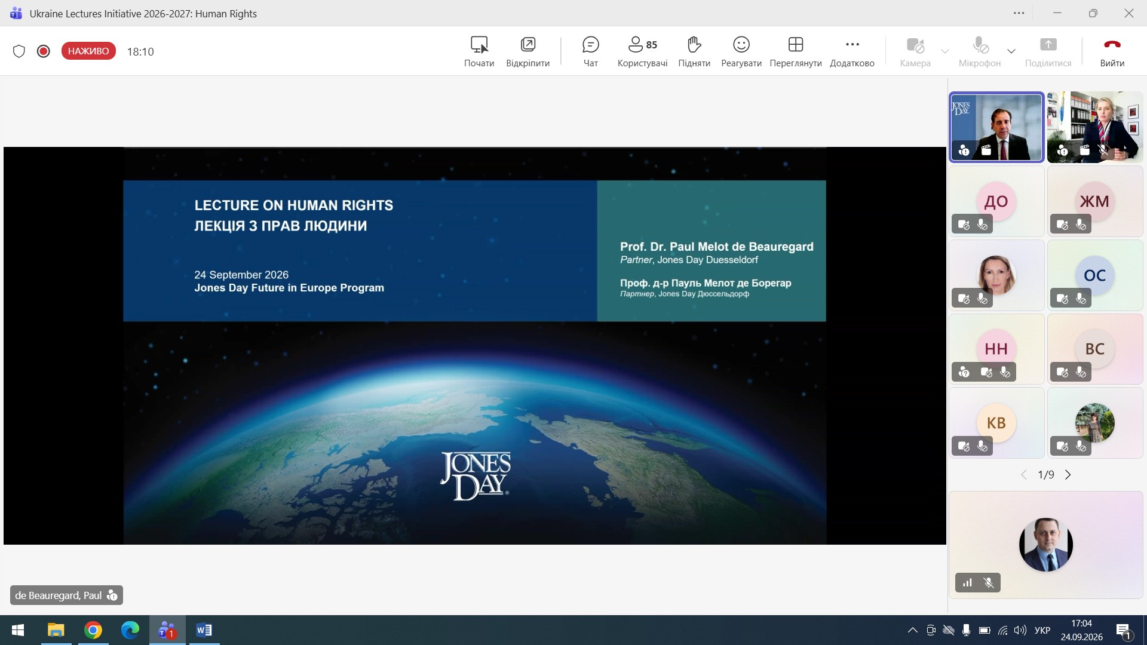
Task: Click the red recording indicator icon
Action: coord(43,51)
